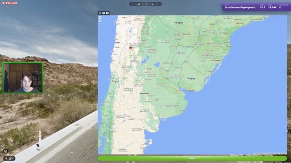The height and width of the screenshot is (163, 291).
Task: Click the red guess marker in Catamarca
Action: [x=130, y=48]
